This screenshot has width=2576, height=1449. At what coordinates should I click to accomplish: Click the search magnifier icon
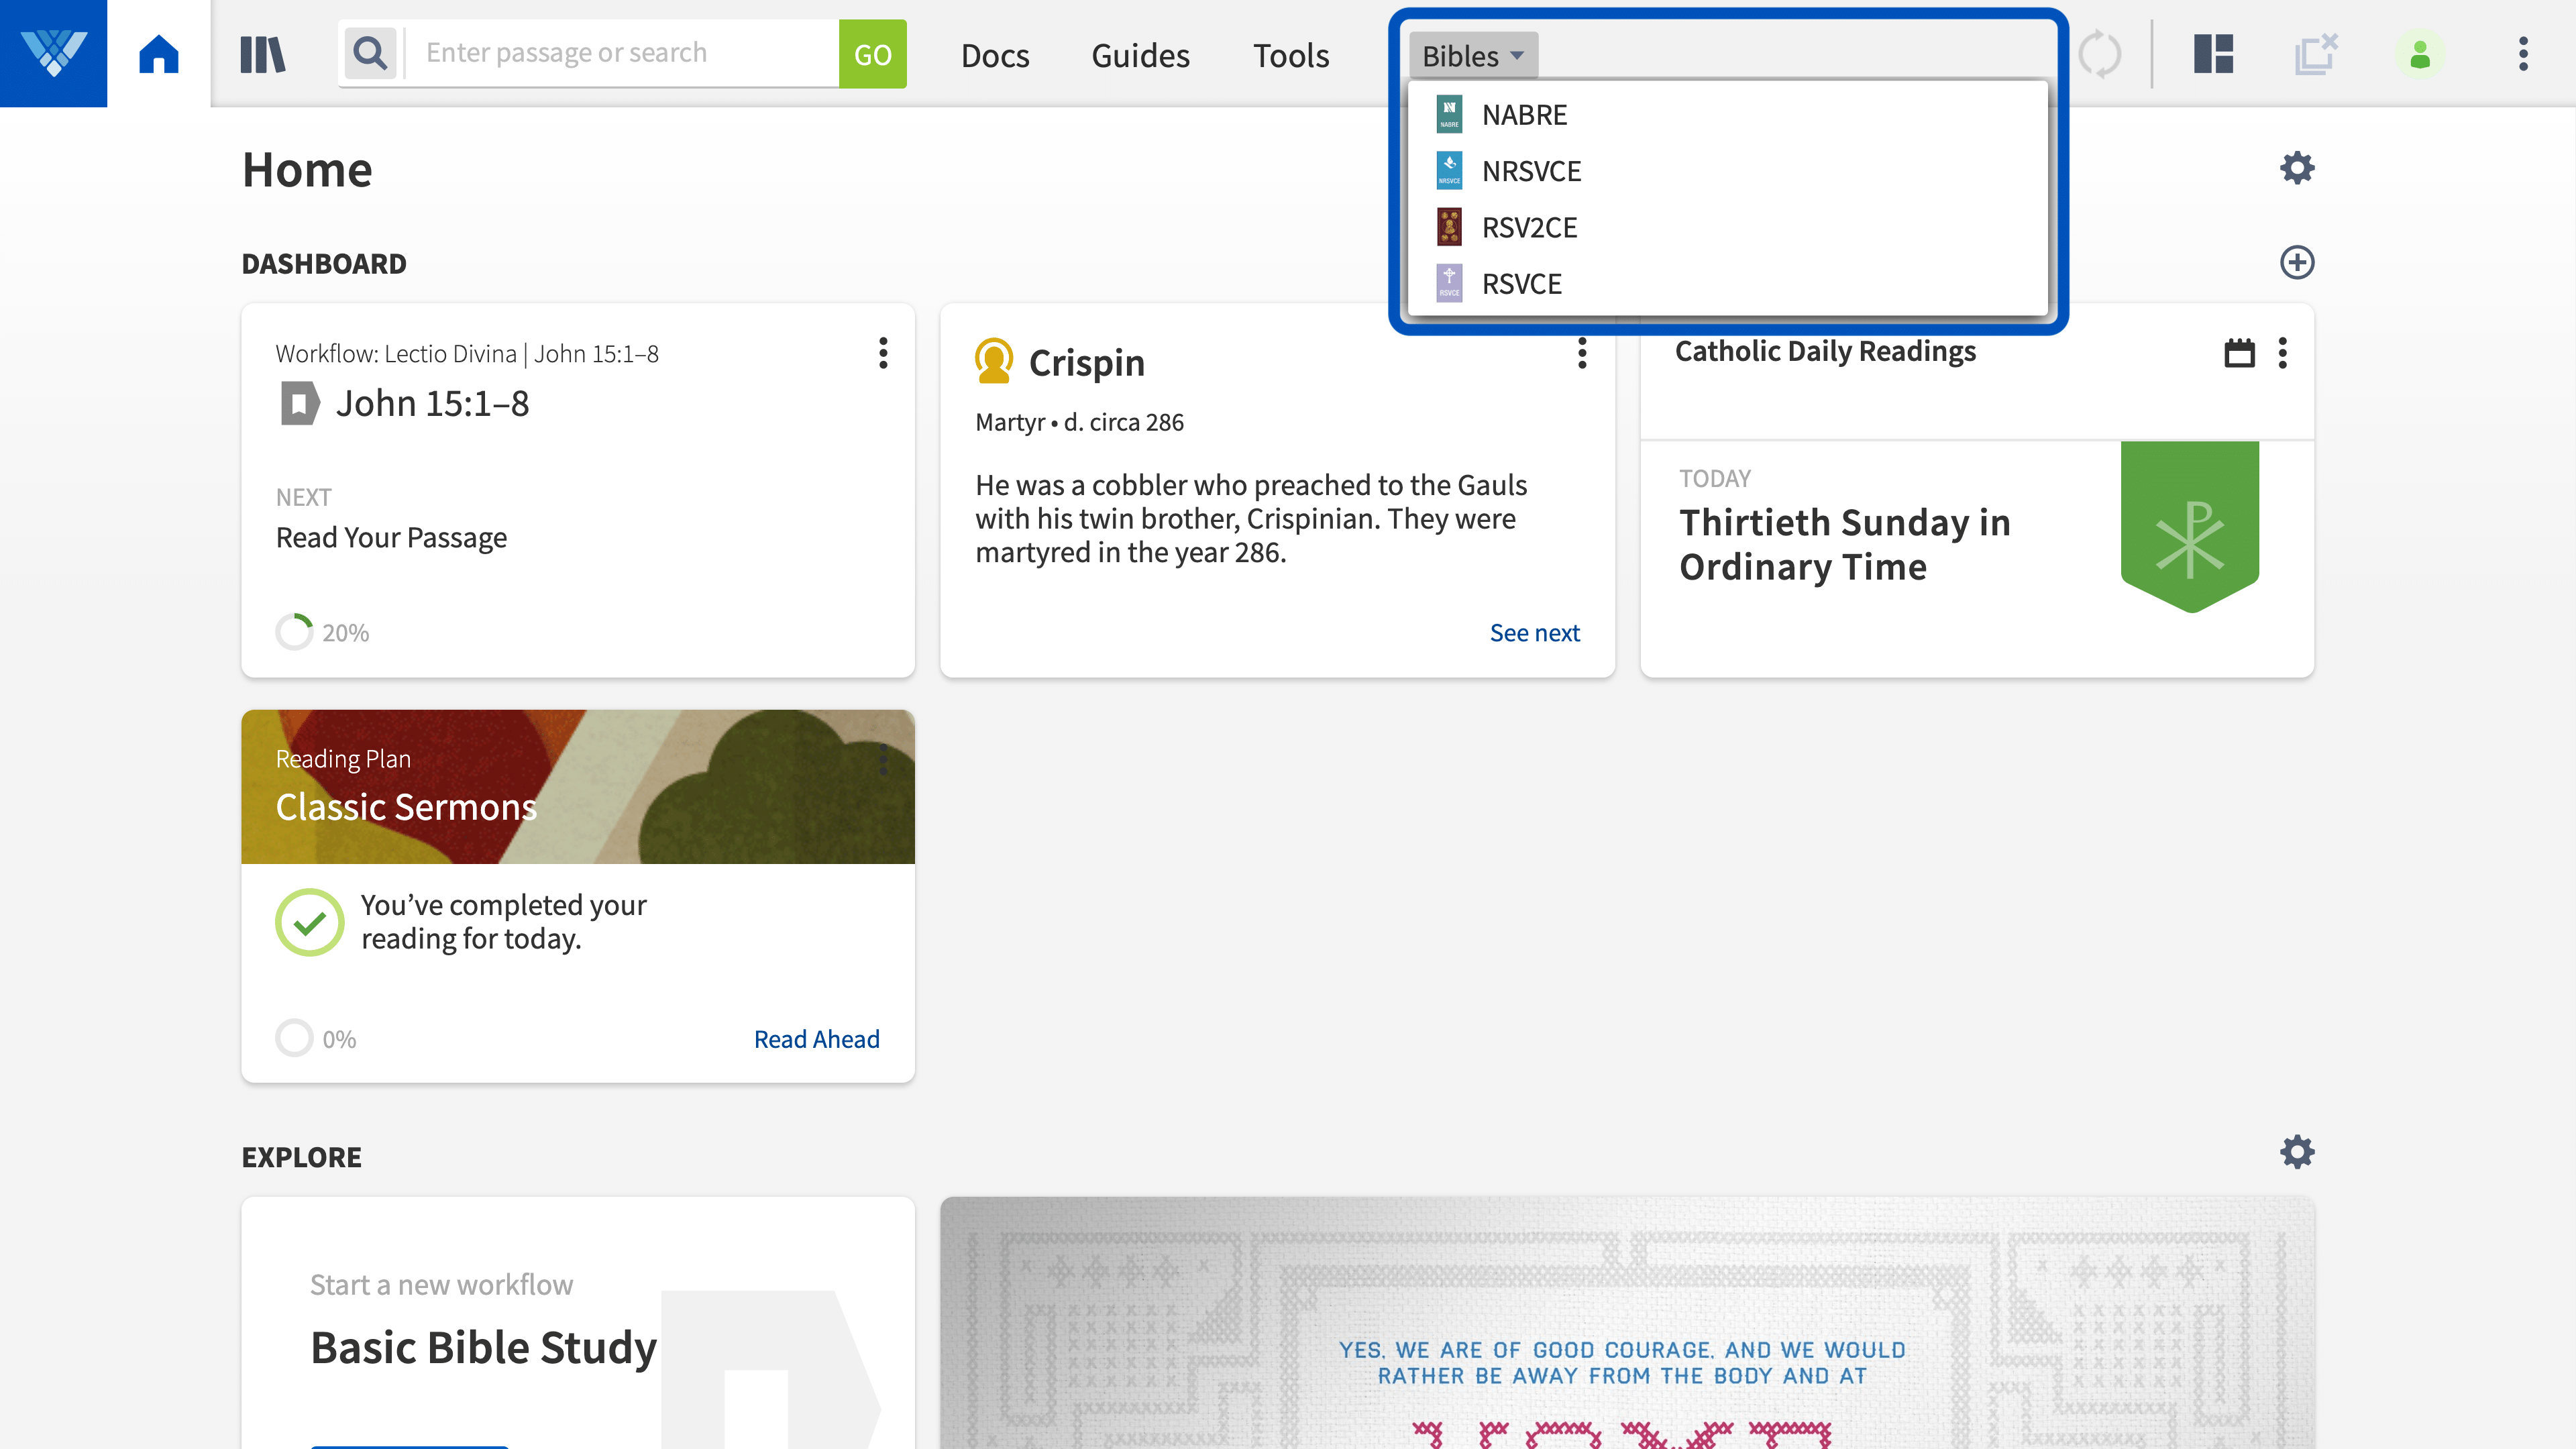[371, 53]
